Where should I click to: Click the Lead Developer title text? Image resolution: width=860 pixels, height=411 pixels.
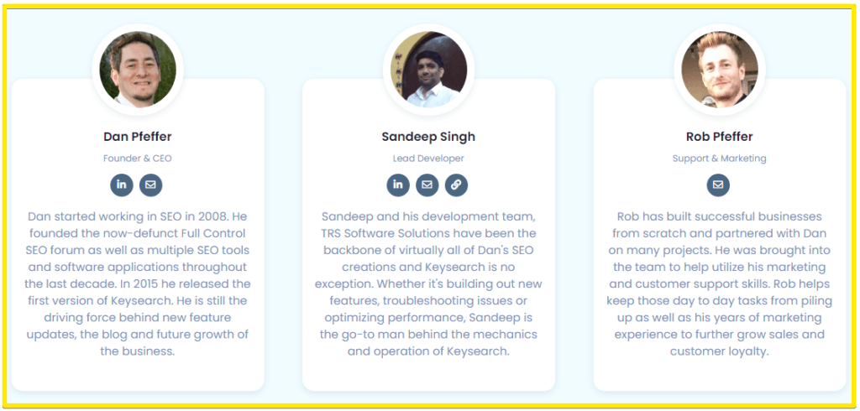click(428, 159)
